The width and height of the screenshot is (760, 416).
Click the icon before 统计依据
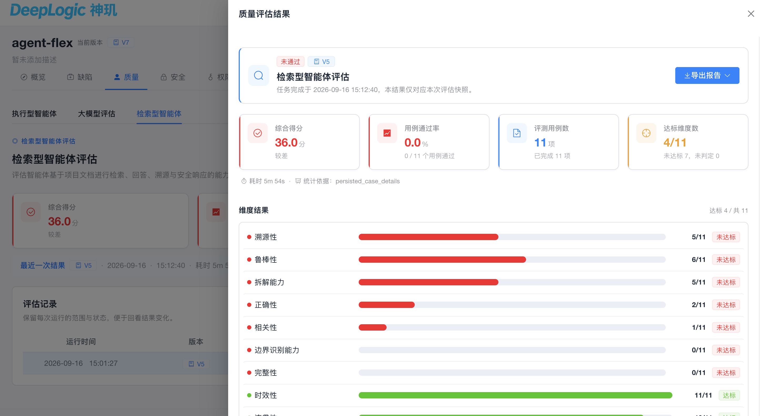tap(298, 181)
